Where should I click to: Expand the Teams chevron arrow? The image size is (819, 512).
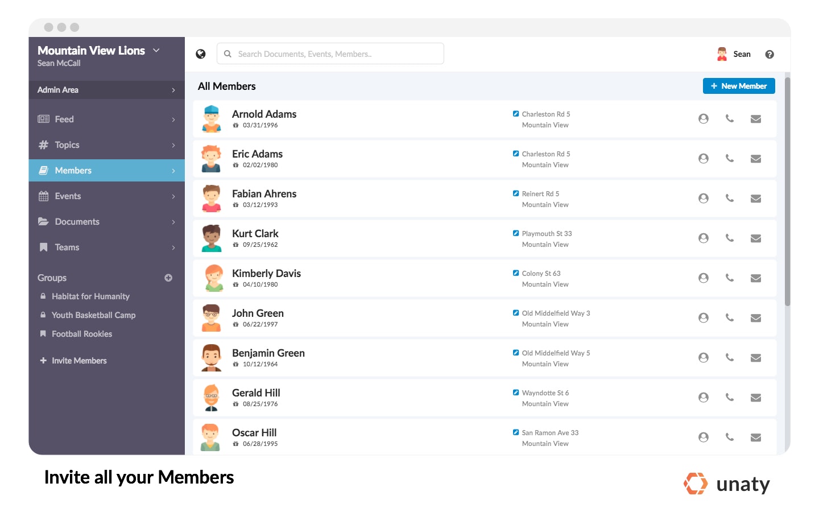click(173, 247)
